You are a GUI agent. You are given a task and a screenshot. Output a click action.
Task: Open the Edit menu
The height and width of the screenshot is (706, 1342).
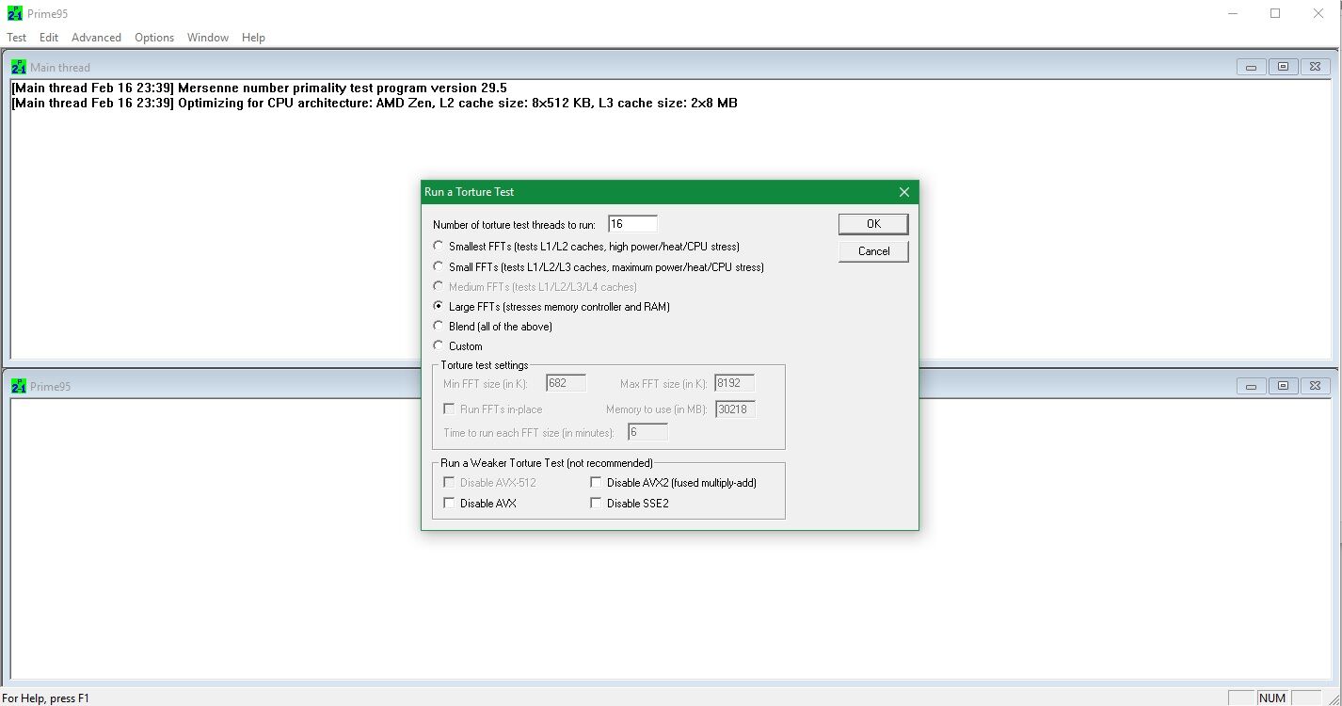pos(49,38)
